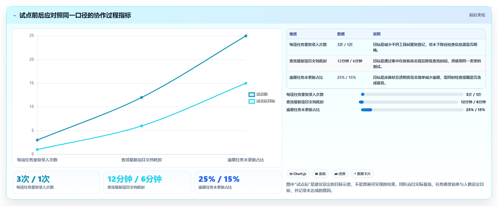Click the 试点后目标 data point at value 1
The height and width of the screenshot is (206, 498).
click(x=37, y=150)
